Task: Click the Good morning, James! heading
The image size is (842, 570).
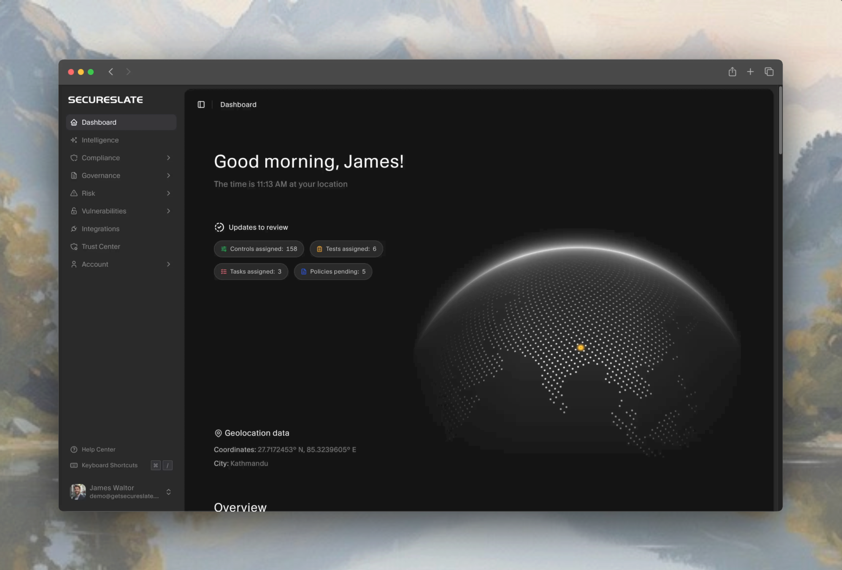Action: point(309,161)
